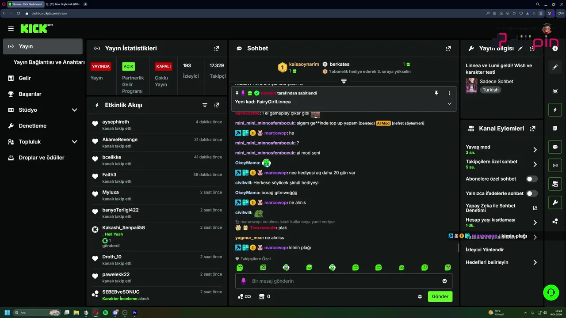Expand the Stüdyo sidebar section
The image size is (566, 318).
74,110
